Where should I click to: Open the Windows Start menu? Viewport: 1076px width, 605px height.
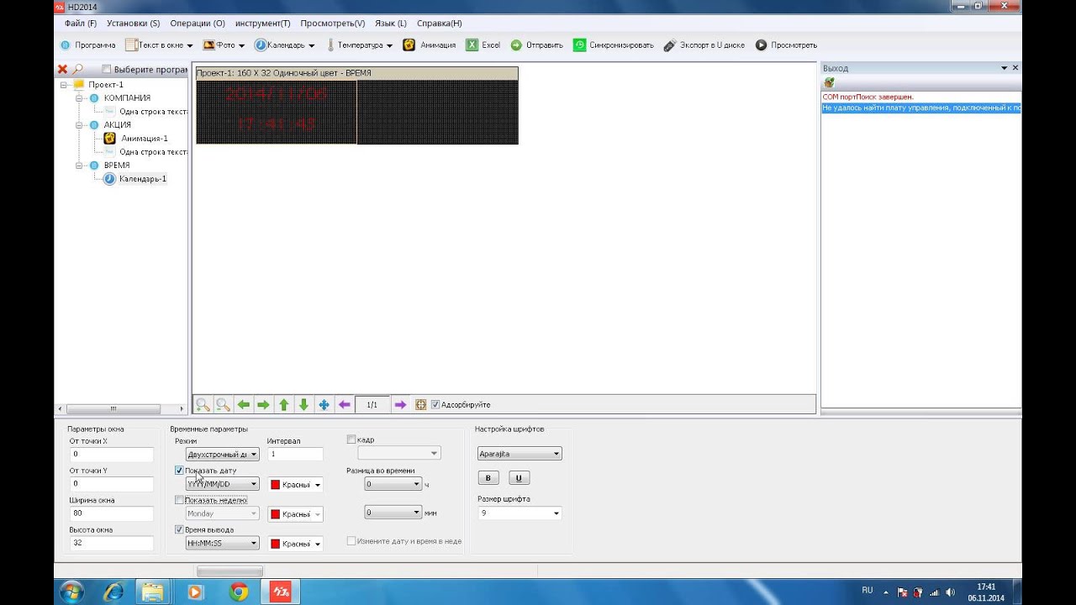71,592
